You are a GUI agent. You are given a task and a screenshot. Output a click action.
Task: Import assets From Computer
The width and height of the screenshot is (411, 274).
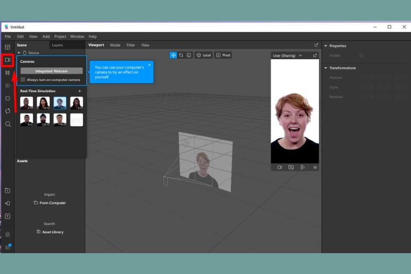click(50, 203)
